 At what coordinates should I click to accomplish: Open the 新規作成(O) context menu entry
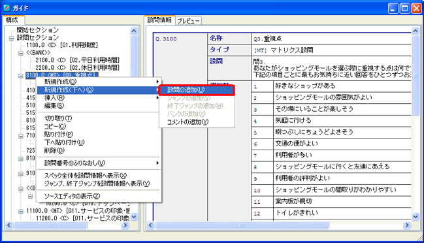(99, 82)
